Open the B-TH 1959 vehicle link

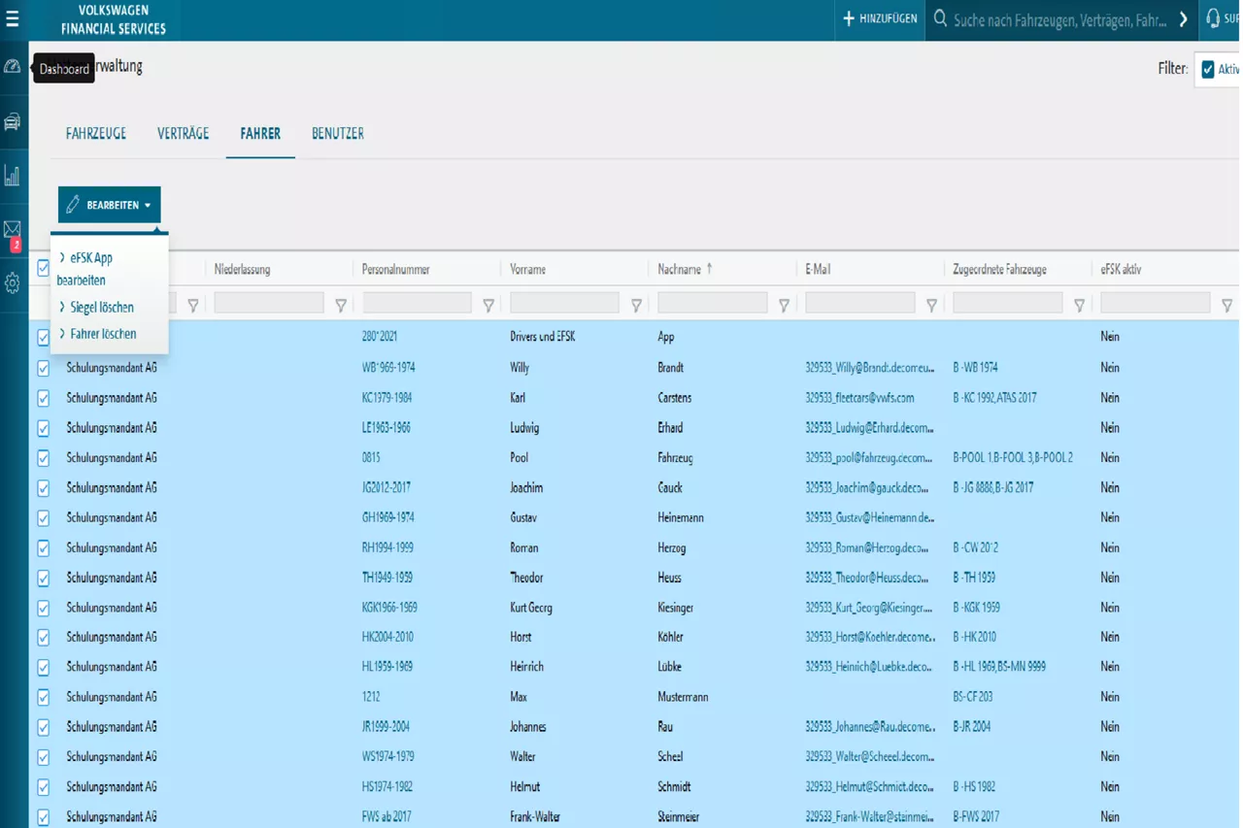pyautogui.click(x=974, y=578)
